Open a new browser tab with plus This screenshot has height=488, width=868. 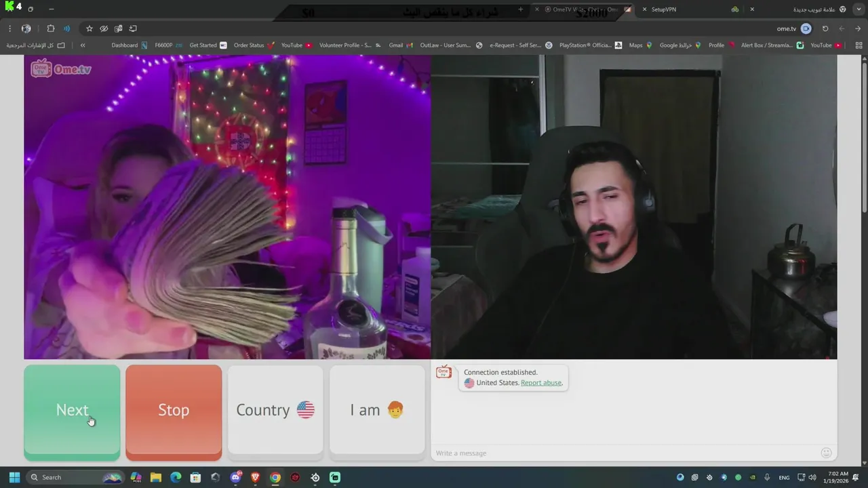coord(521,9)
